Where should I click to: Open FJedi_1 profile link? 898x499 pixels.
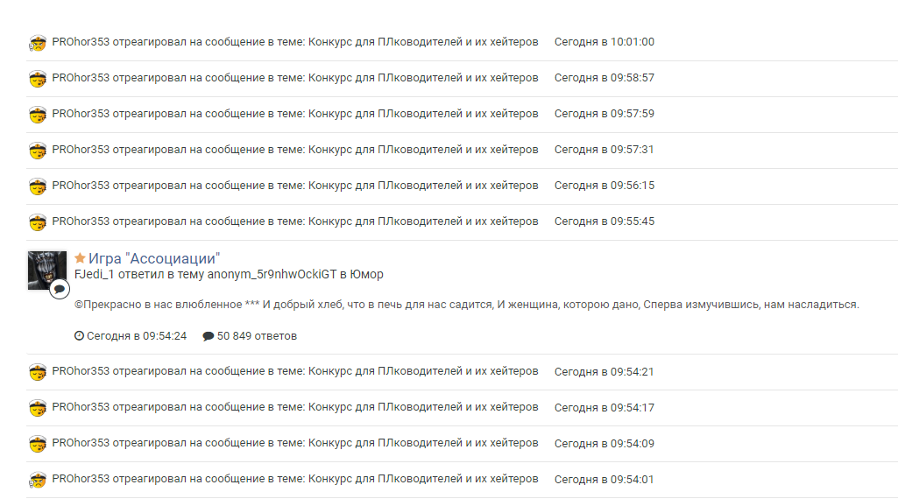(x=95, y=275)
